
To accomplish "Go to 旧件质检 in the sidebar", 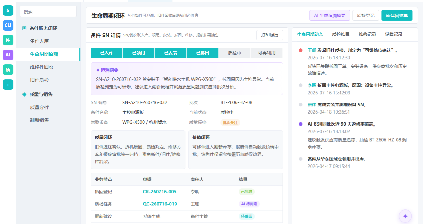I will click(x=48, y=80).
